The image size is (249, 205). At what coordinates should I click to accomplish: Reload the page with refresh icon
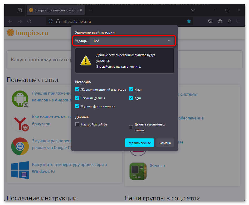click(x=29, y=21)
